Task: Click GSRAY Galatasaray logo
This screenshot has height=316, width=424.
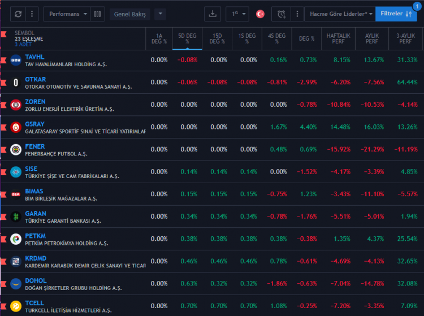Action: coord(16,127)
